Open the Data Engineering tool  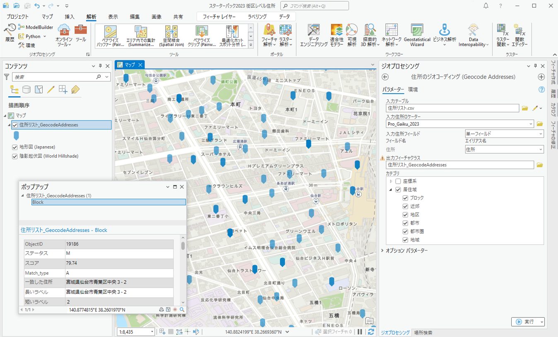(314, 35)
